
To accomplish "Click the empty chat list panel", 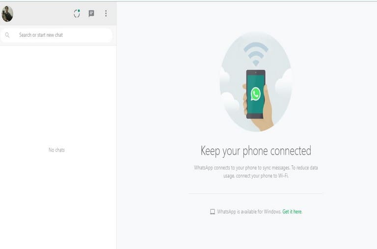I will [58, 147].
